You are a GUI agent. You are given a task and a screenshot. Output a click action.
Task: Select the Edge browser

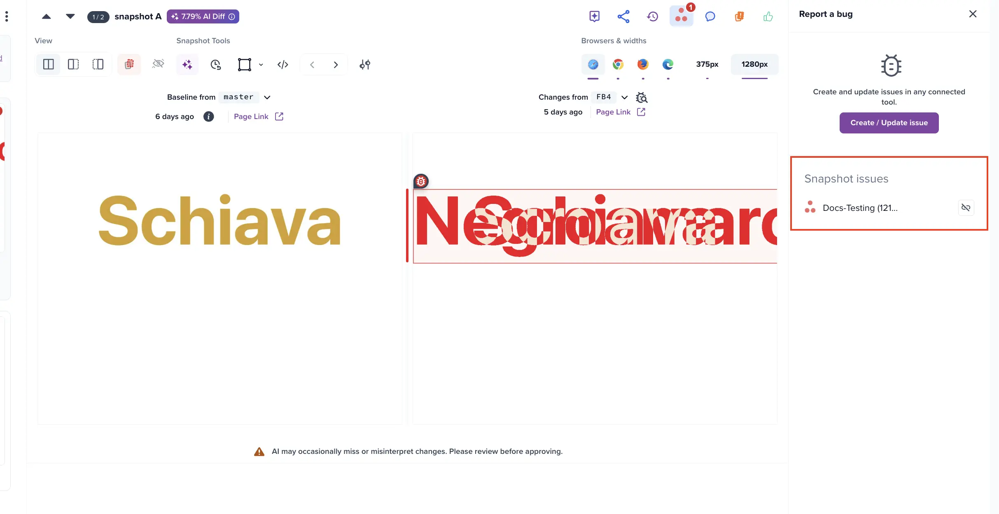click(x=668, y=64)
